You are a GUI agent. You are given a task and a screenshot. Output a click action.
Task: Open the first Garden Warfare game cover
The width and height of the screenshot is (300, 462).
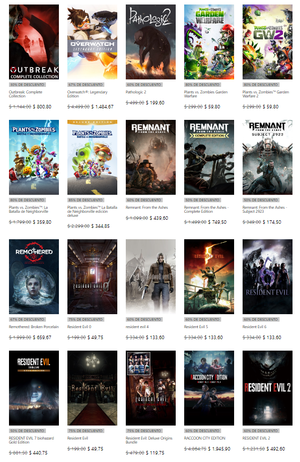pos(209,42)
